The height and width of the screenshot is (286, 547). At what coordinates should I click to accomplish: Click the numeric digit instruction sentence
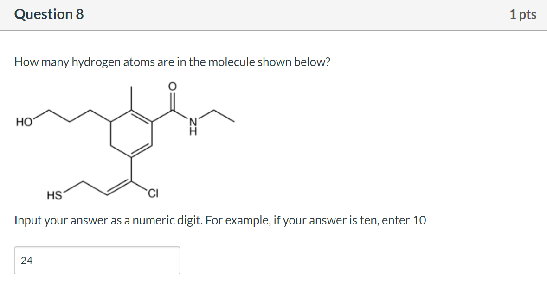click(x=219, y=220)
